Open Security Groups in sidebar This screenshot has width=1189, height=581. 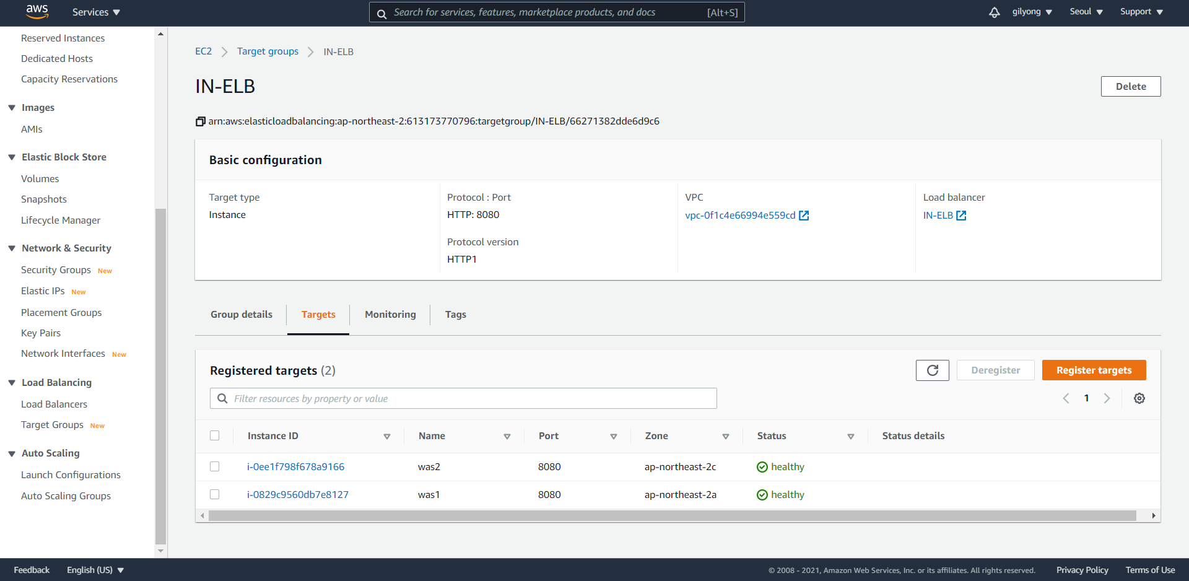(56, 270)
